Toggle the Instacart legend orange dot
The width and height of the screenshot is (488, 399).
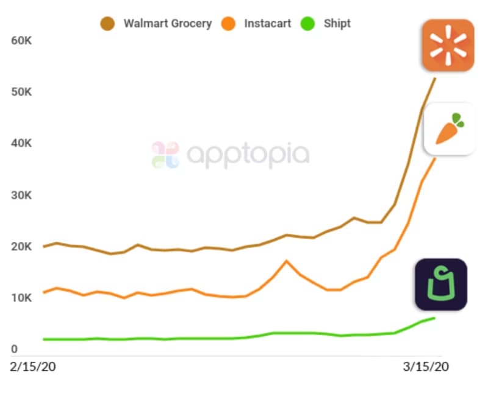228,24
